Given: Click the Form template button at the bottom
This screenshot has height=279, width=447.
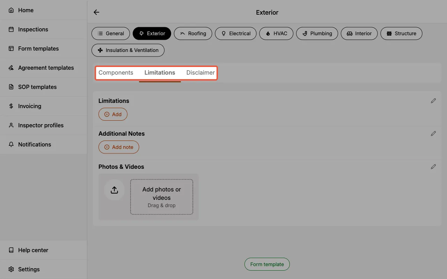Looking at the screenshot, I should (x=267, y=264).
